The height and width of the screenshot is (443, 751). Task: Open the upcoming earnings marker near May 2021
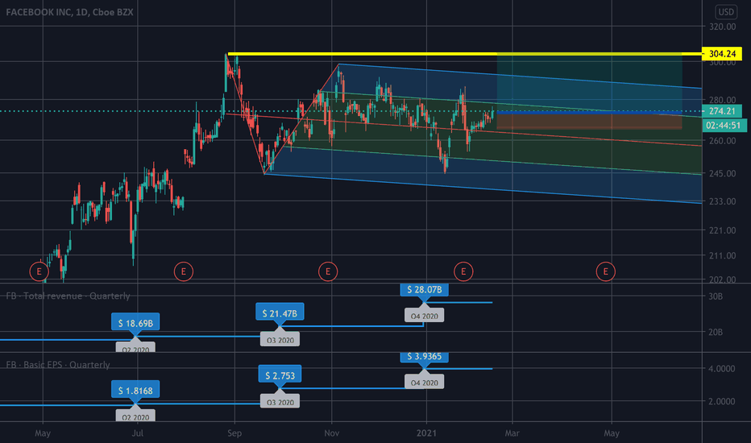click(x=605, y=271)
